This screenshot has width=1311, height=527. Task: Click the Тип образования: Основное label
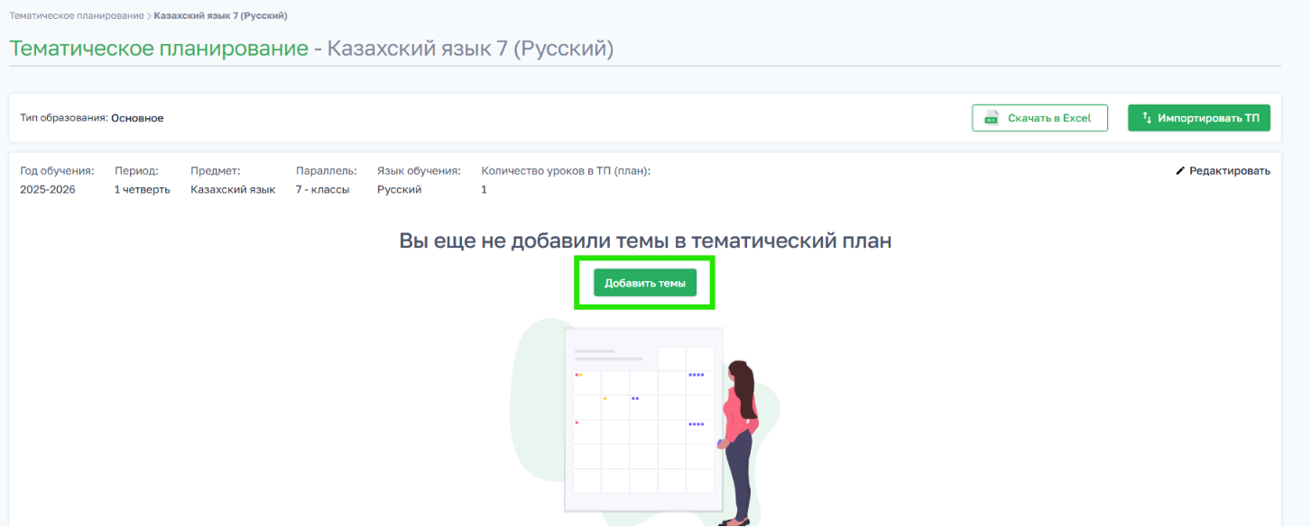92,118
